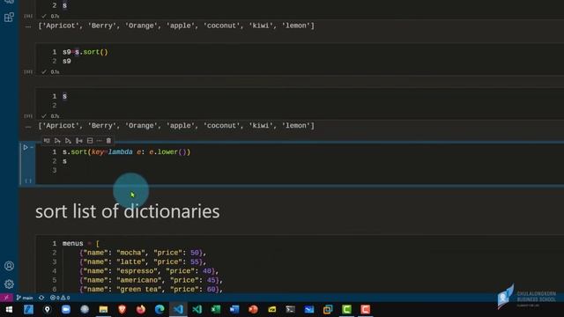Place cursor in s9=s.sort() code line
The image size is (564, 317).
85,52
